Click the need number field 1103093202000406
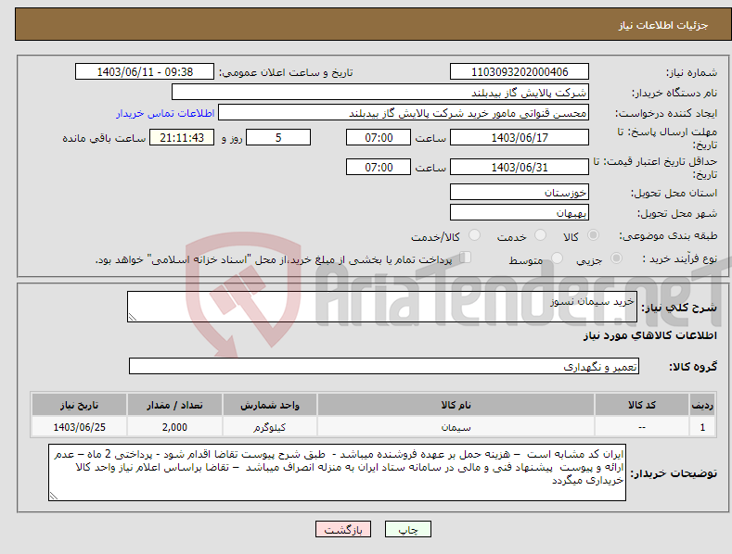The width and height of the screenshot is (732, 554). (x=520, y=72)
